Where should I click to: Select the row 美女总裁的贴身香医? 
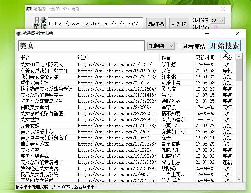[x=127, y=113]
